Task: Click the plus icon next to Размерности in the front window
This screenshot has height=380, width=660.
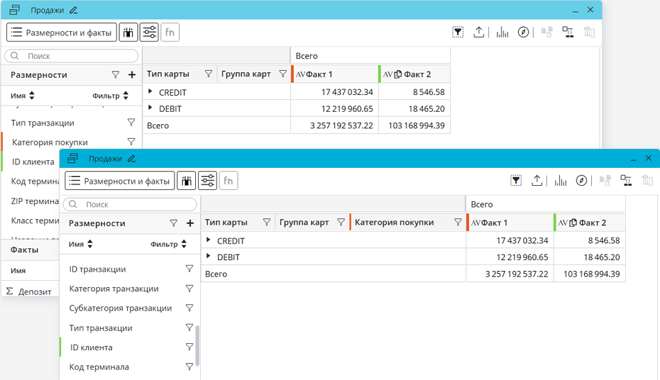Action: (x=190, y=223)
